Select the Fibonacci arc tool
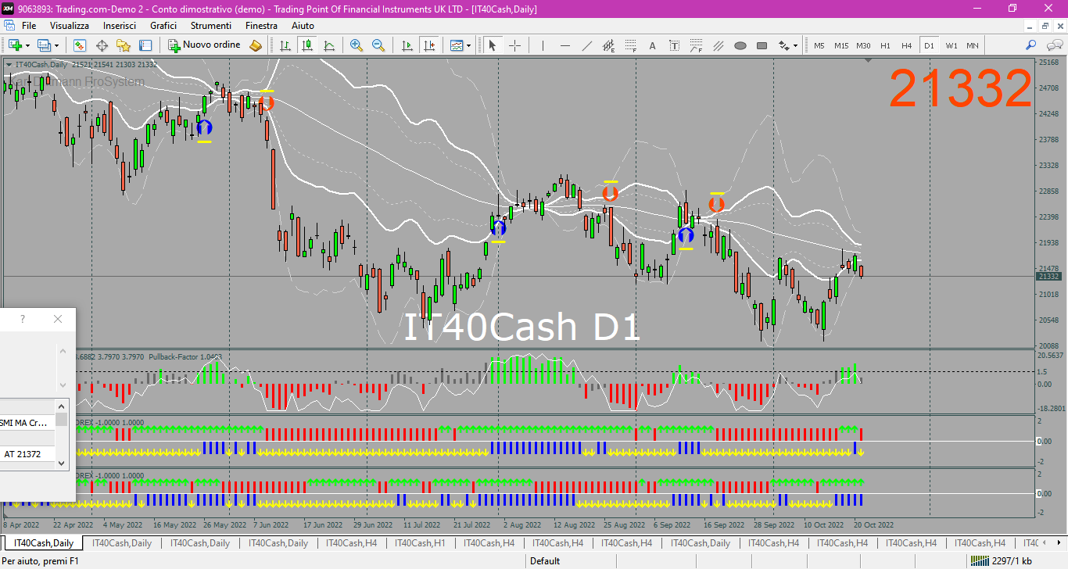 697,45
